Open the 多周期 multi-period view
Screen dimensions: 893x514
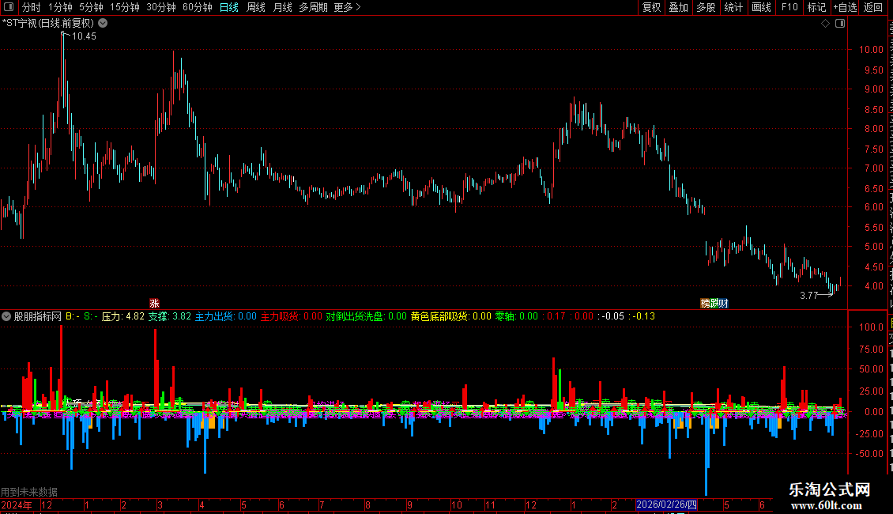313,7
